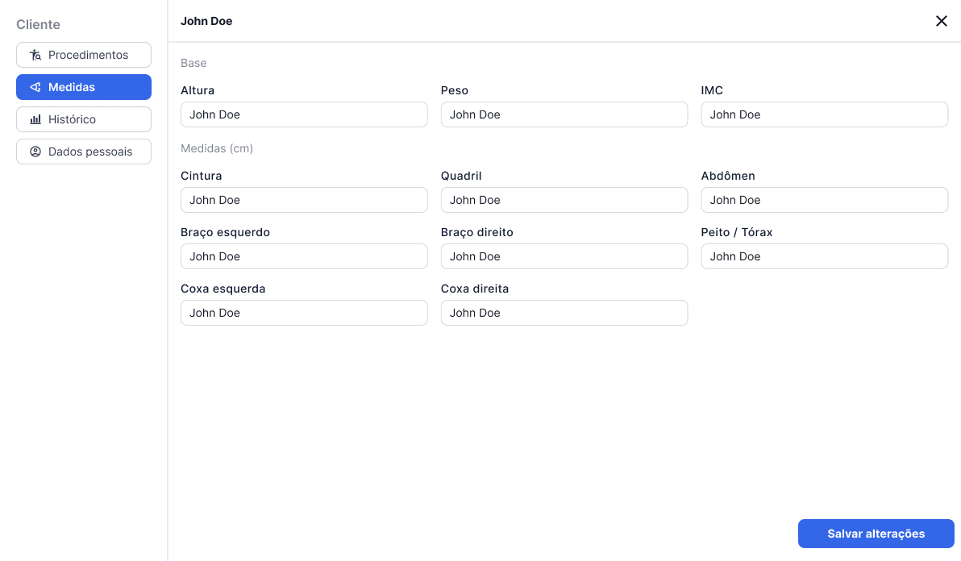Open the Procedimentos tab
This screenshot has width=961, height=561.
click(84, 55)
